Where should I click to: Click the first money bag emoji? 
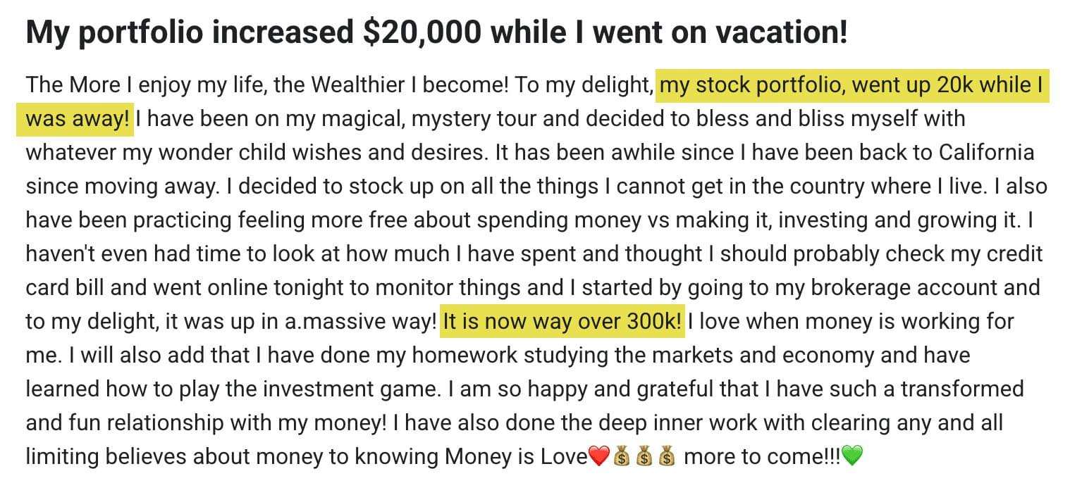tap(621, 458)
